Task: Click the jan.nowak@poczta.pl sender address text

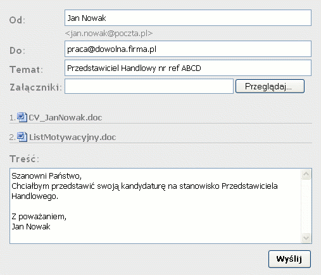Action: tap(109, 34)
